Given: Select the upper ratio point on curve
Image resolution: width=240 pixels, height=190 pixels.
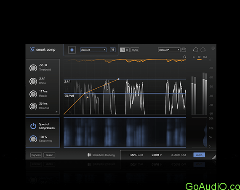Looking at the screenshot, I should click(119, 79).
